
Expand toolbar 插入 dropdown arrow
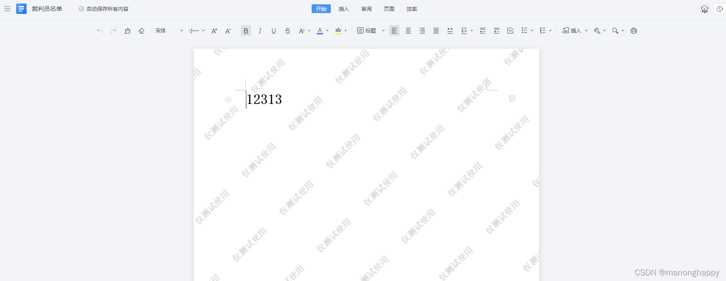(x=586, y=31)
